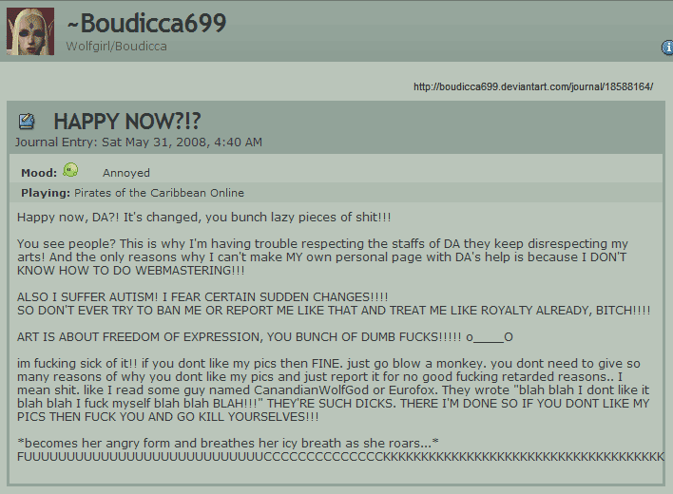673x494 pixels.
Task: Open the HAPPY NOW?!? journal title
Action: (x=127, y=122)
